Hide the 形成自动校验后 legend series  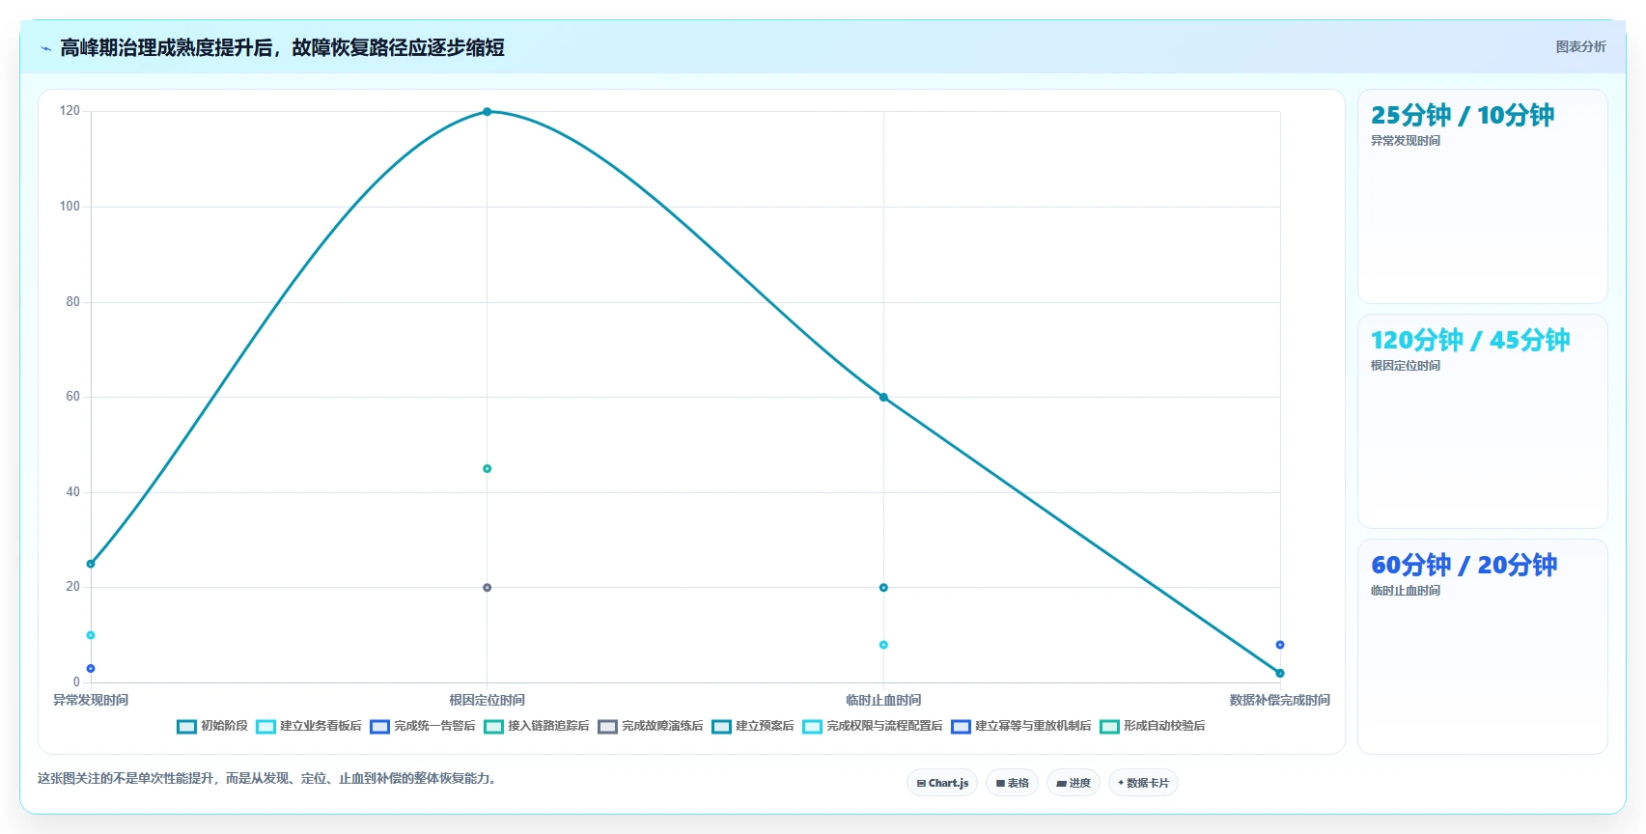[x=1153, y=726]
